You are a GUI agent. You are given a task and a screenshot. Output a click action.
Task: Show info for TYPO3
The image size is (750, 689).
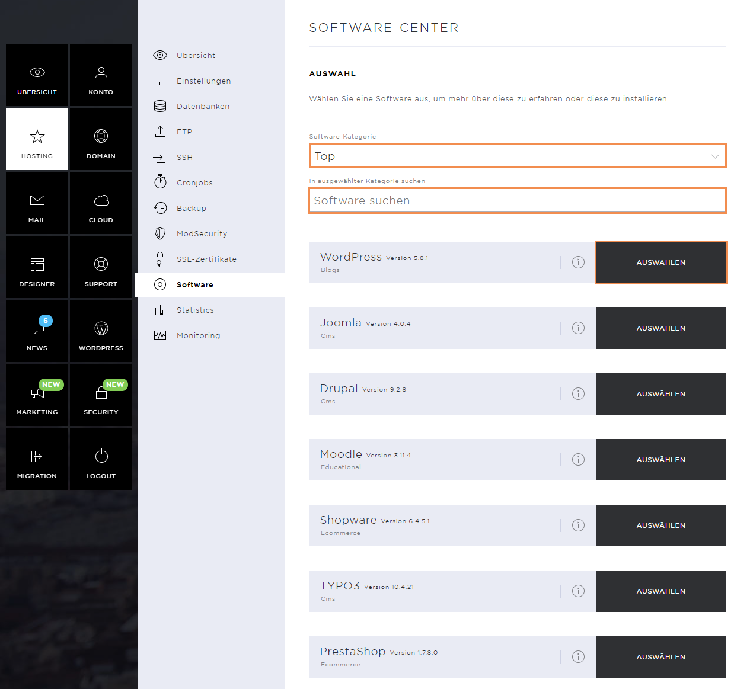tap(578, 591)
